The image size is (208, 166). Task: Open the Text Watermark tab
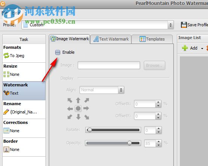(x=111, y=39)
